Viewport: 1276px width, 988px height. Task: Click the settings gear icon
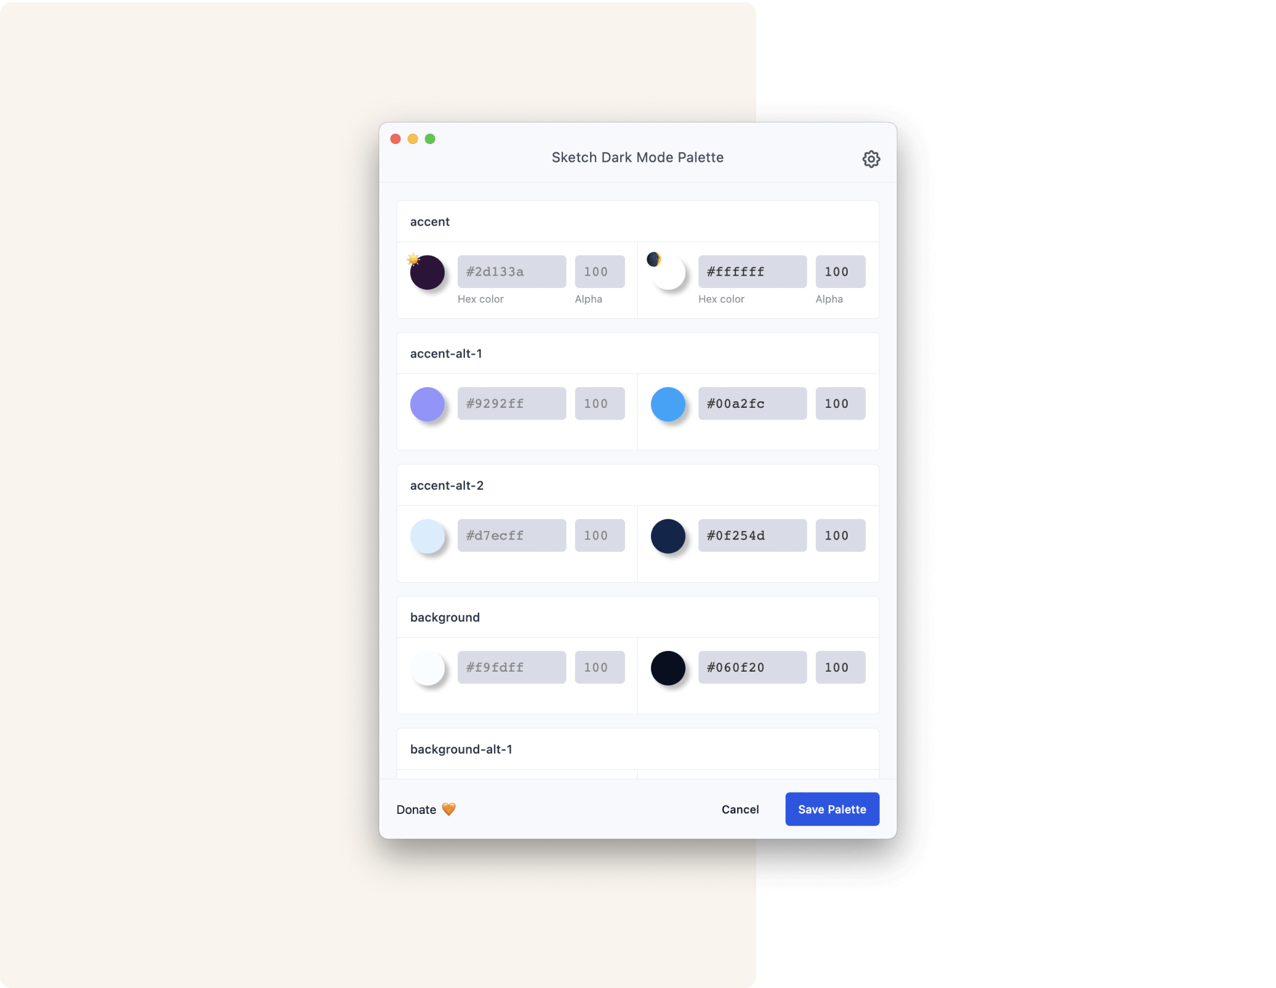tap(870, 158)
